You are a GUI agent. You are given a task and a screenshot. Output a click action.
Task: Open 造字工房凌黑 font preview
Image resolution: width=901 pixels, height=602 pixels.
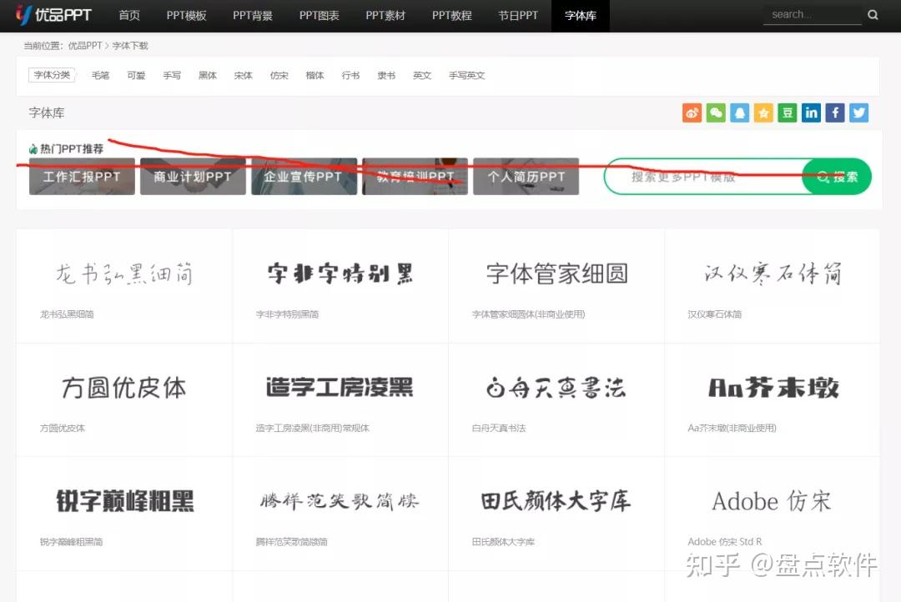point(340,388)
